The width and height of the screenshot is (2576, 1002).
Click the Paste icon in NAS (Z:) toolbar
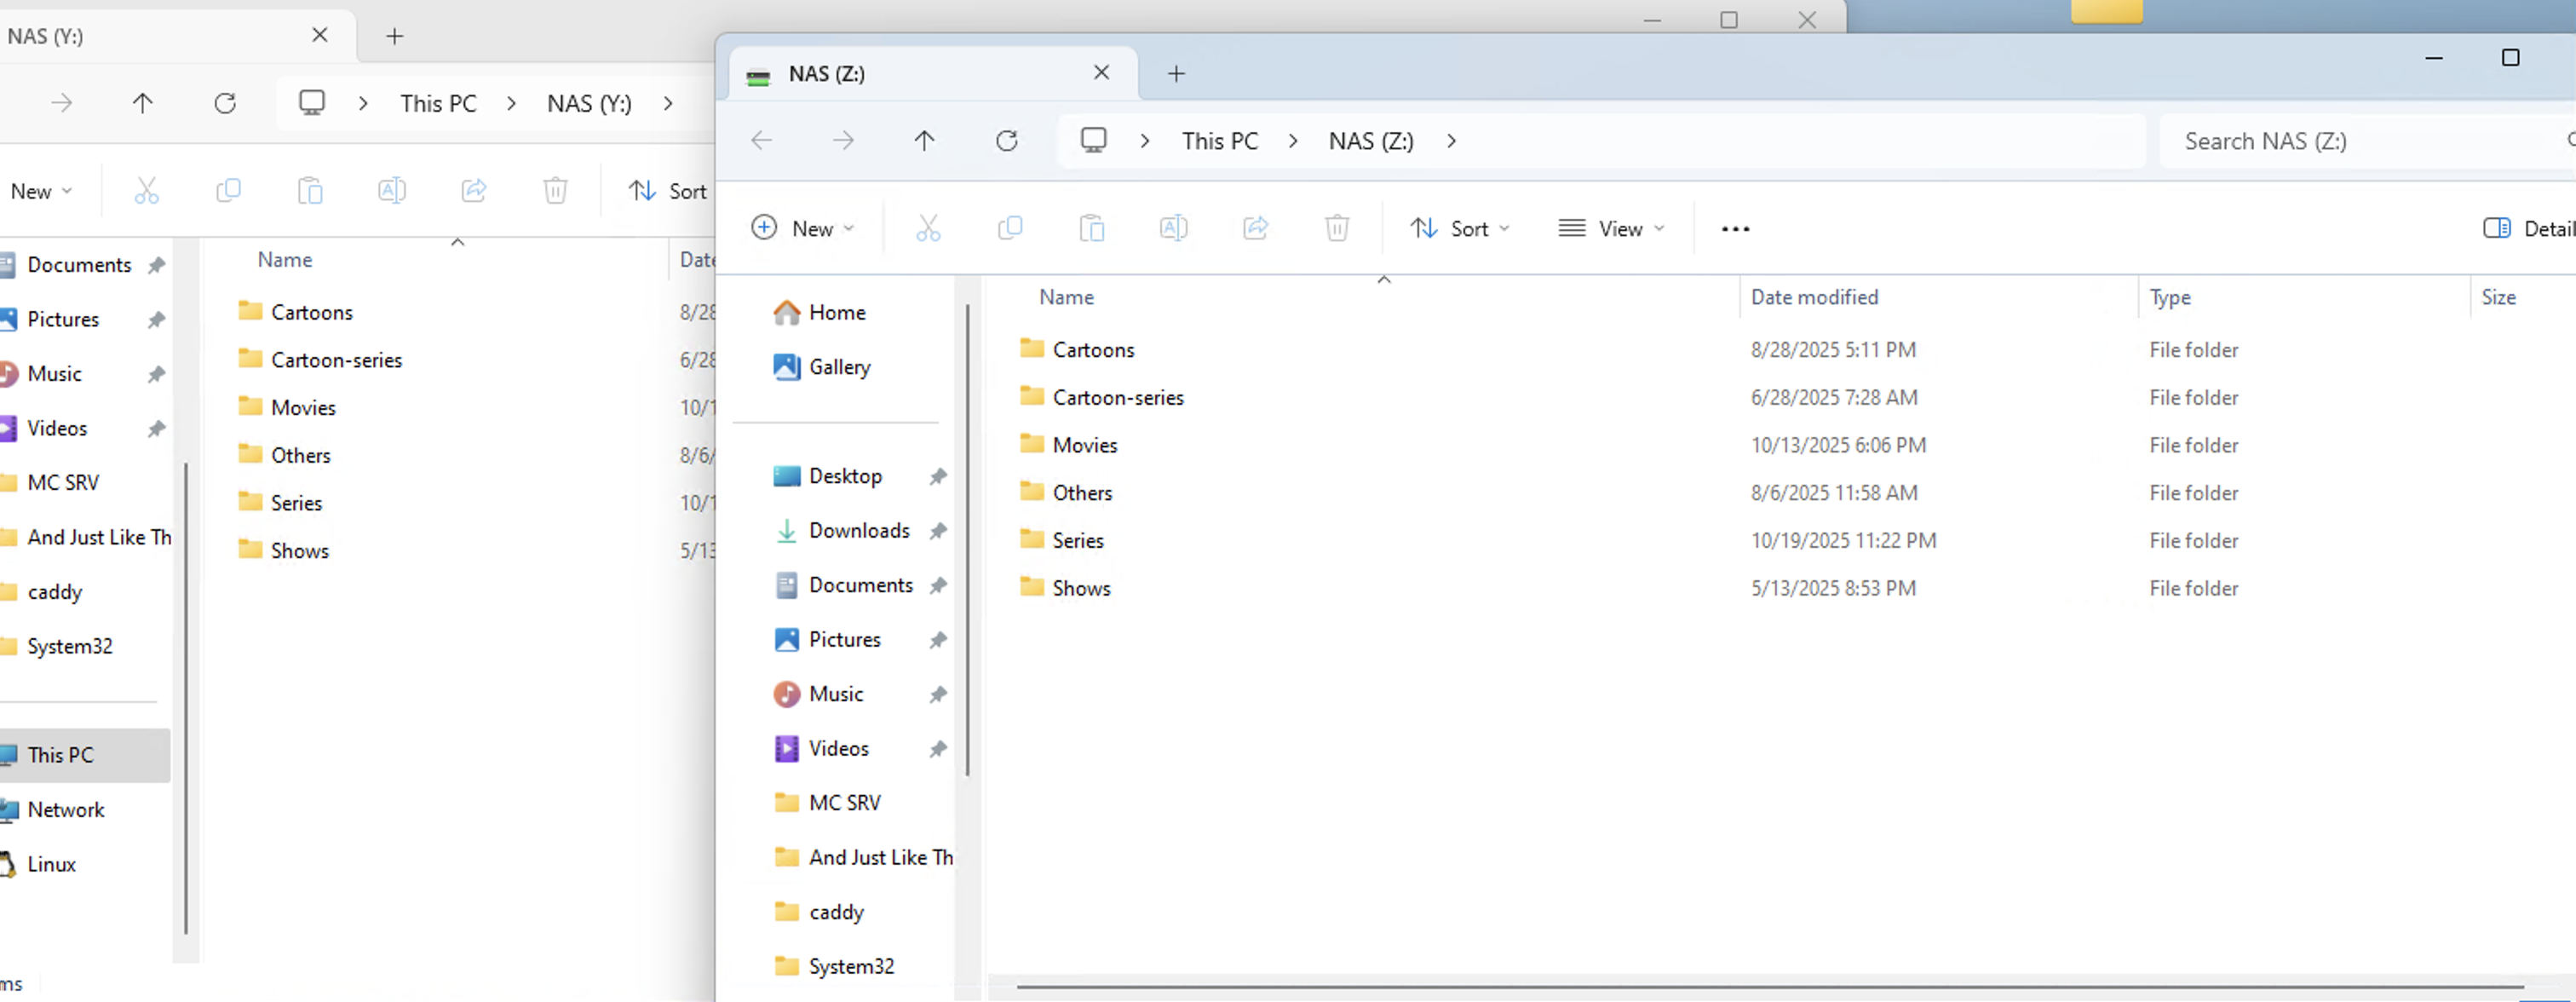click(1091, 229)
